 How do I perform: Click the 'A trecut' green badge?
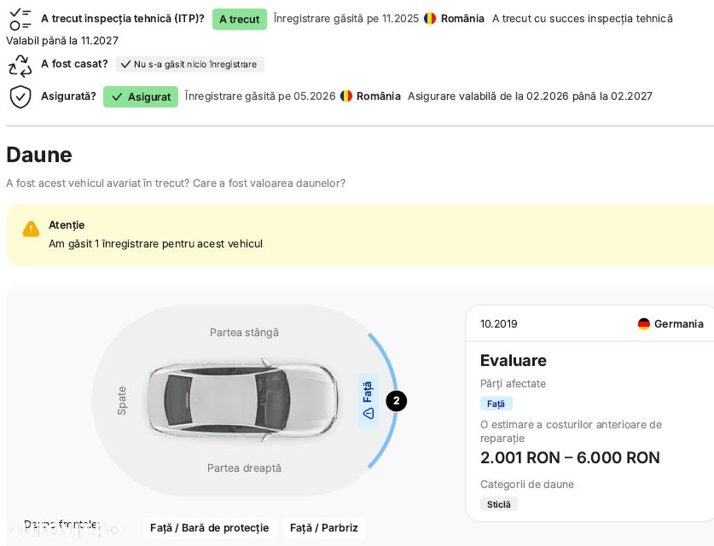[240, 19]
